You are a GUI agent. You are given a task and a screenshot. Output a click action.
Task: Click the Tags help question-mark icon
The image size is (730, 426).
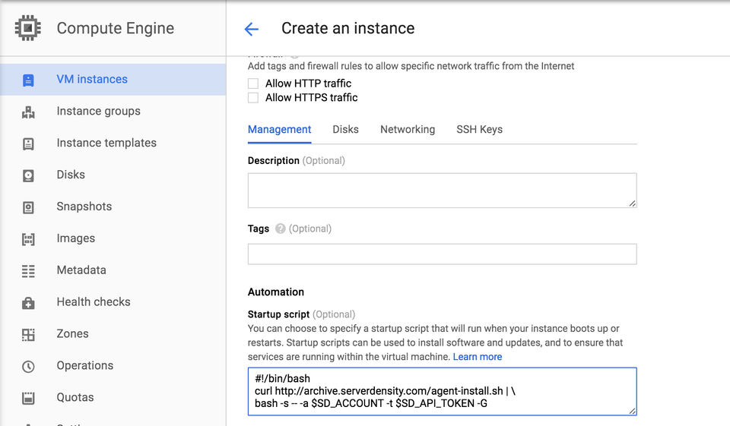click(x=280, y=229)
